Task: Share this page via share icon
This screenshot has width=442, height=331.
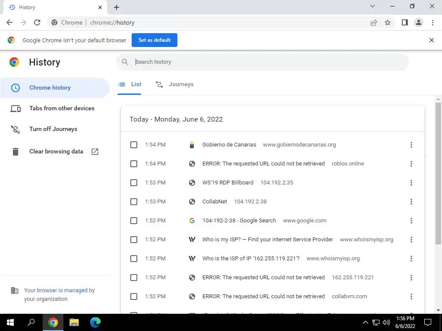Action: 374,22
